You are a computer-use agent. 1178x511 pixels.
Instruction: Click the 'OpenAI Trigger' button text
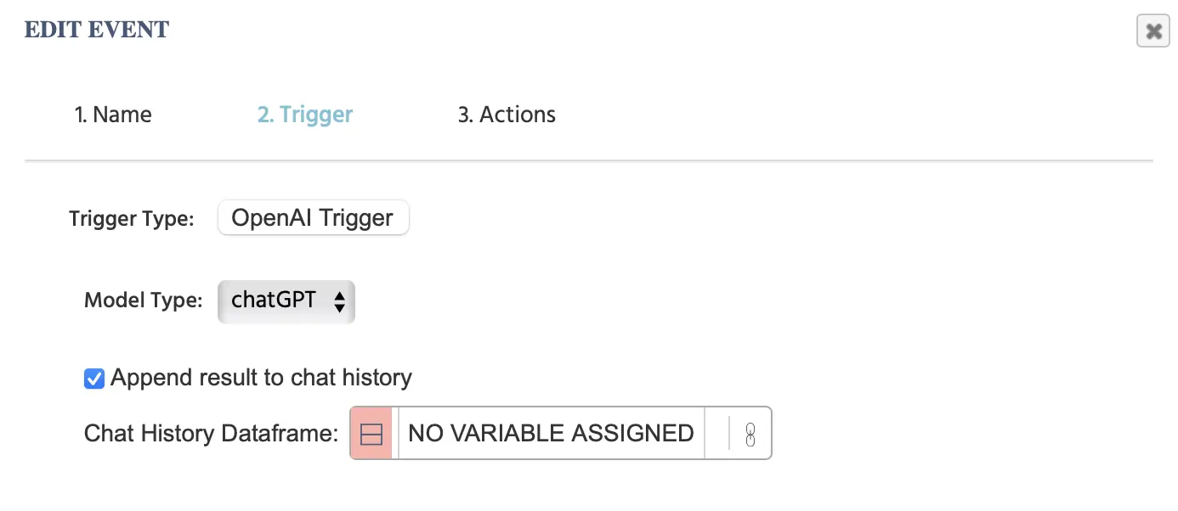click(313, 218)
